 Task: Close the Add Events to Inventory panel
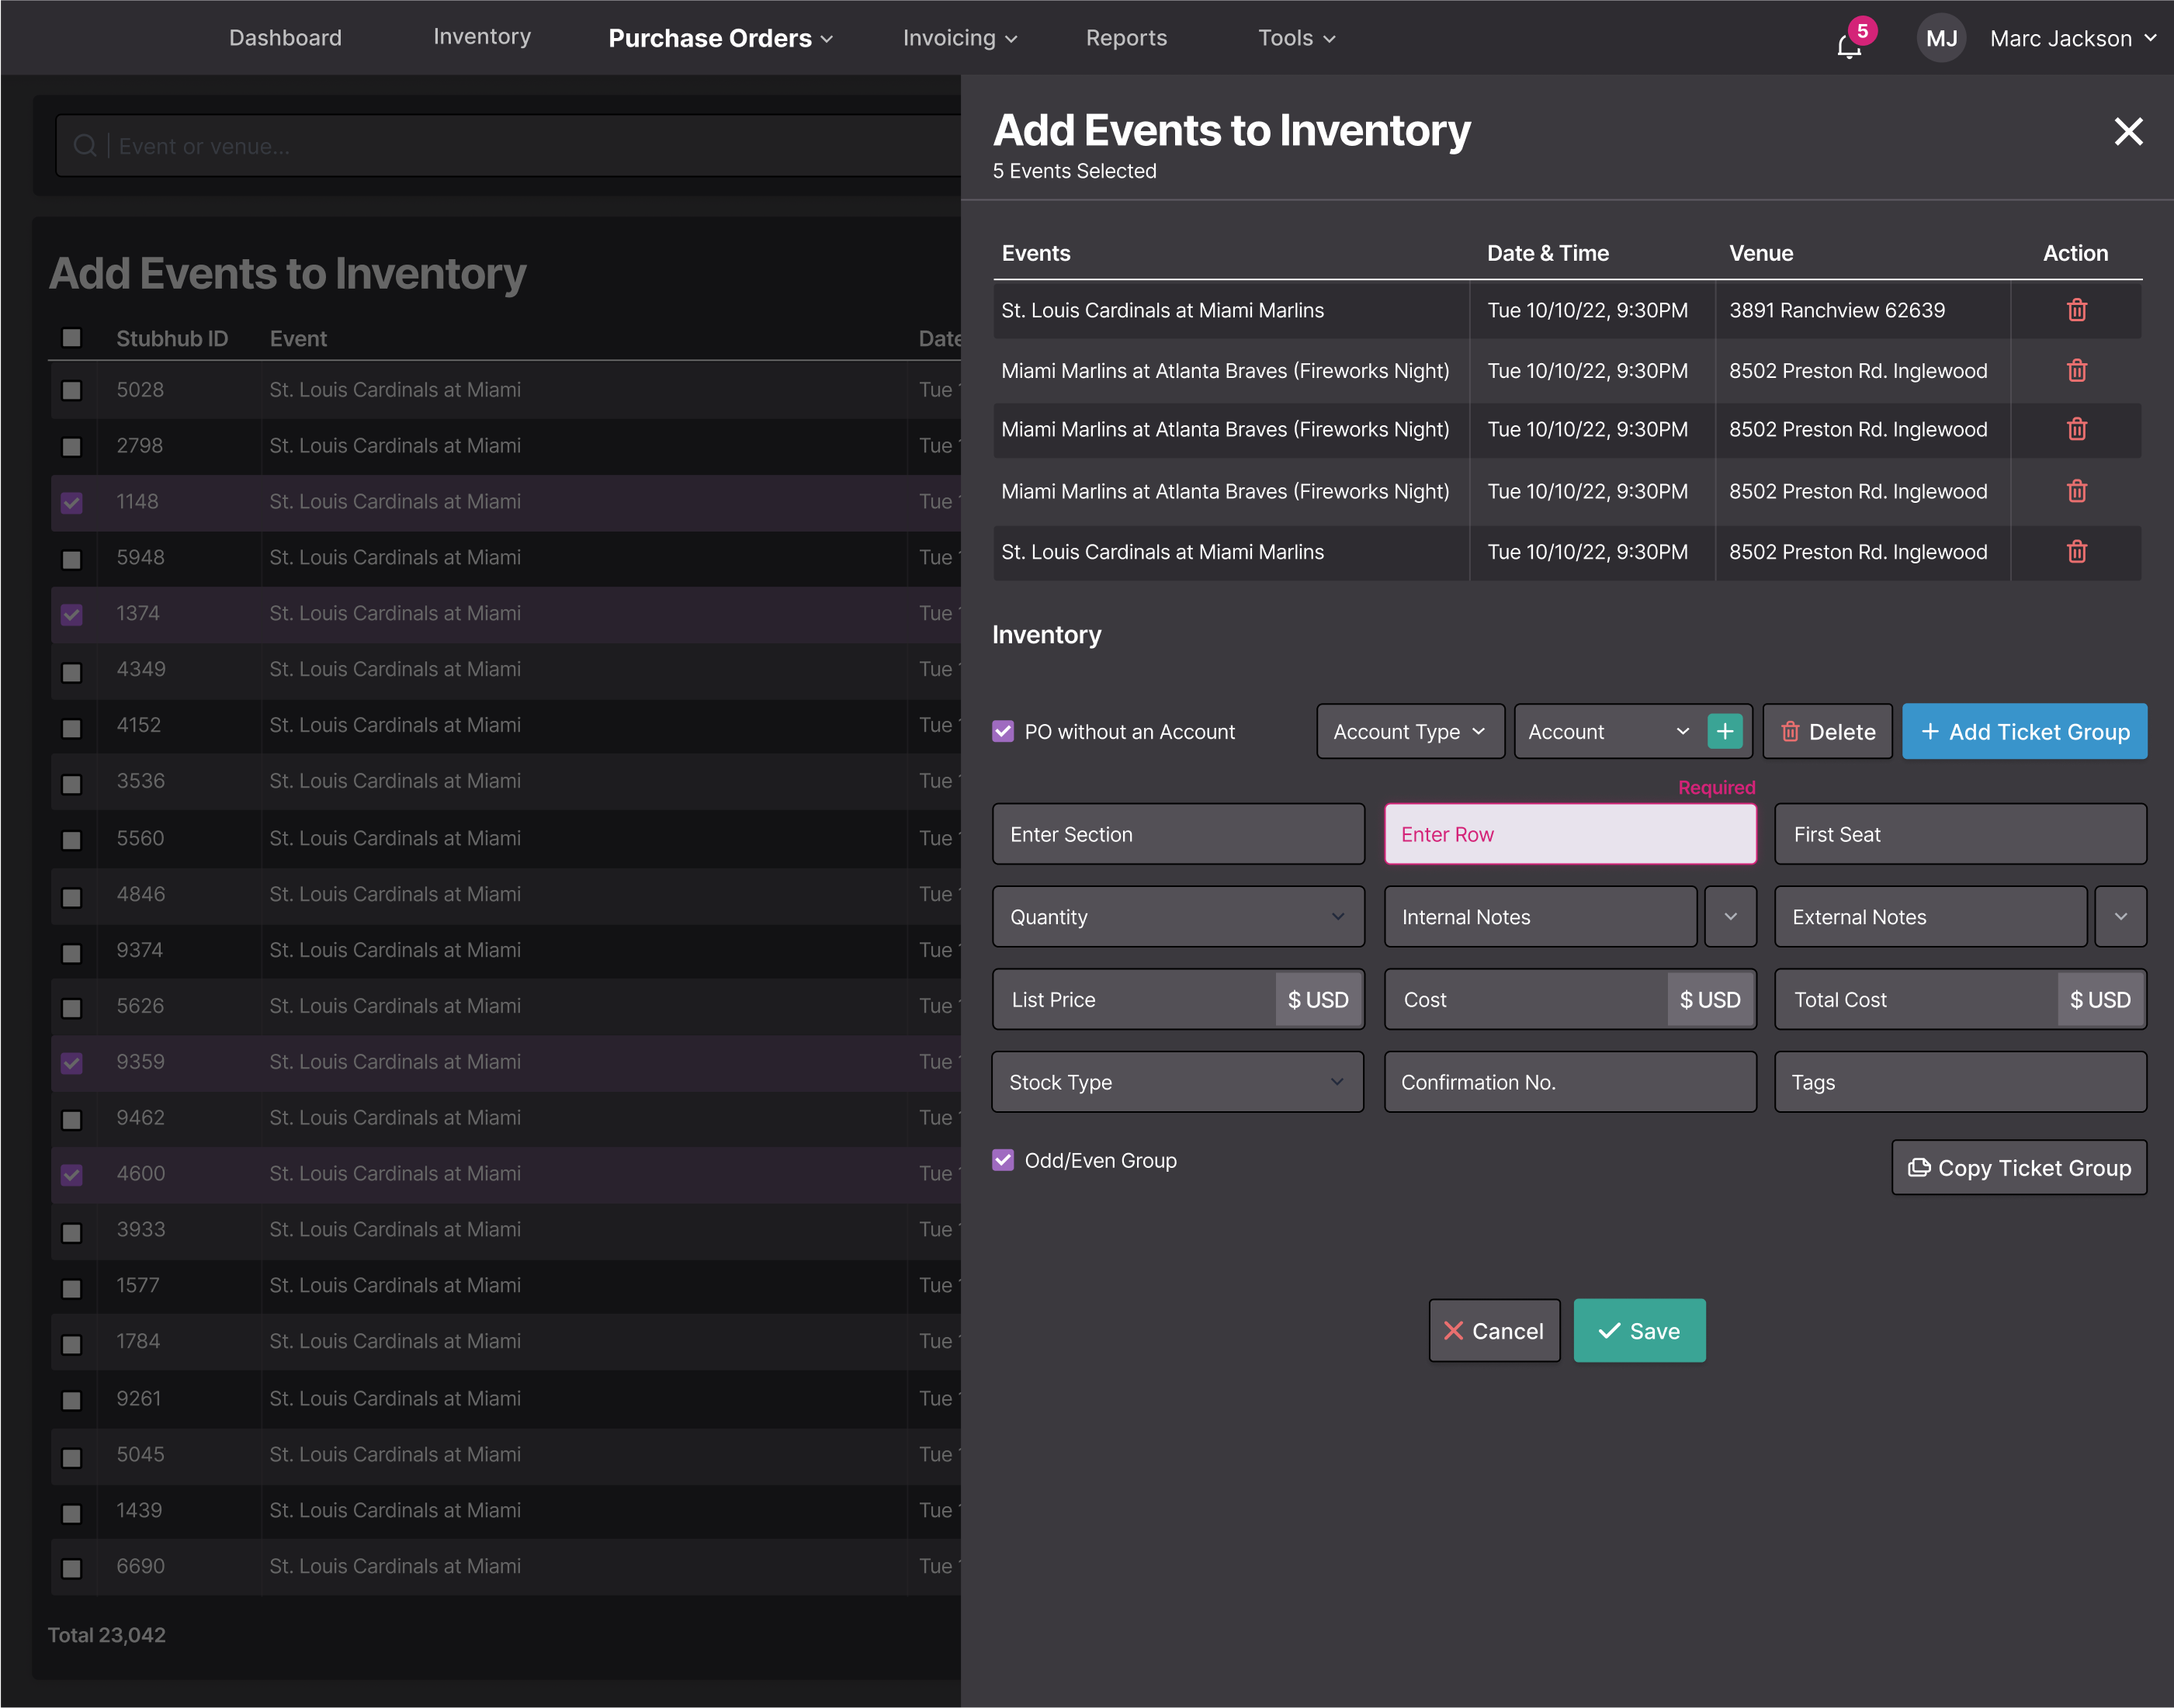2128,131
